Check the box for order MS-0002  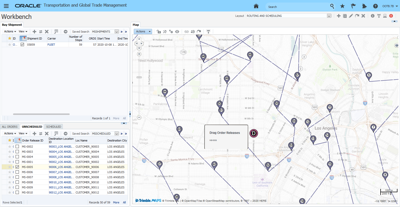coord(17,147)
